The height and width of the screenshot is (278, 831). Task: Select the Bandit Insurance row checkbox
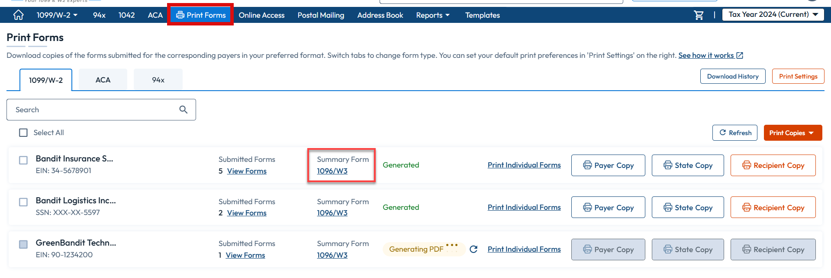(x=23, y=160)
